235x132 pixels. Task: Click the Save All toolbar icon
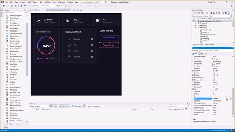21,6
